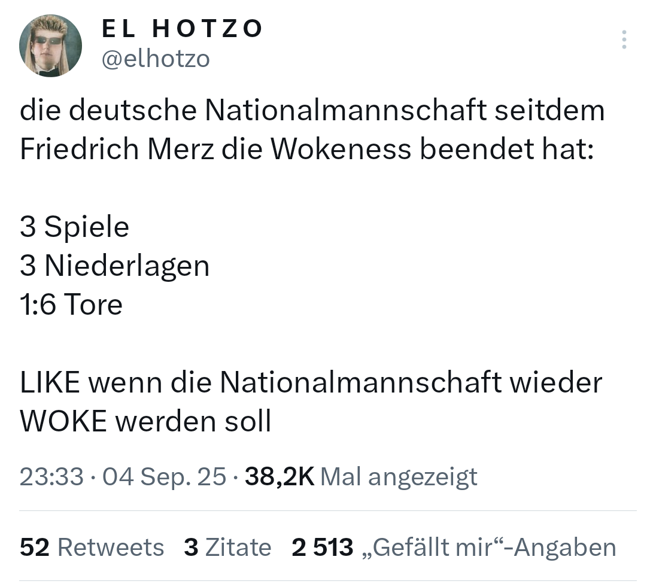Click the "3 Niederlagen" line

(114, 266)
